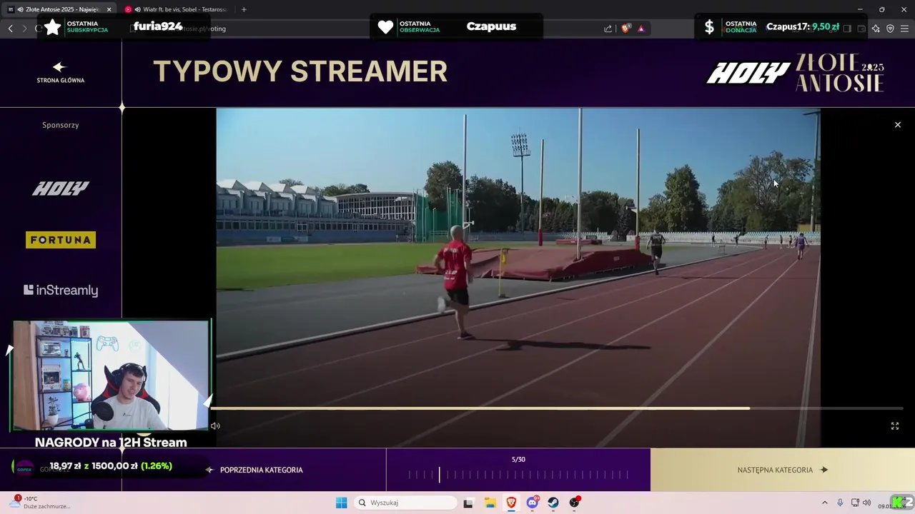Switch to the Wiatr ft. be vis YouTube tab

[175, 9]
